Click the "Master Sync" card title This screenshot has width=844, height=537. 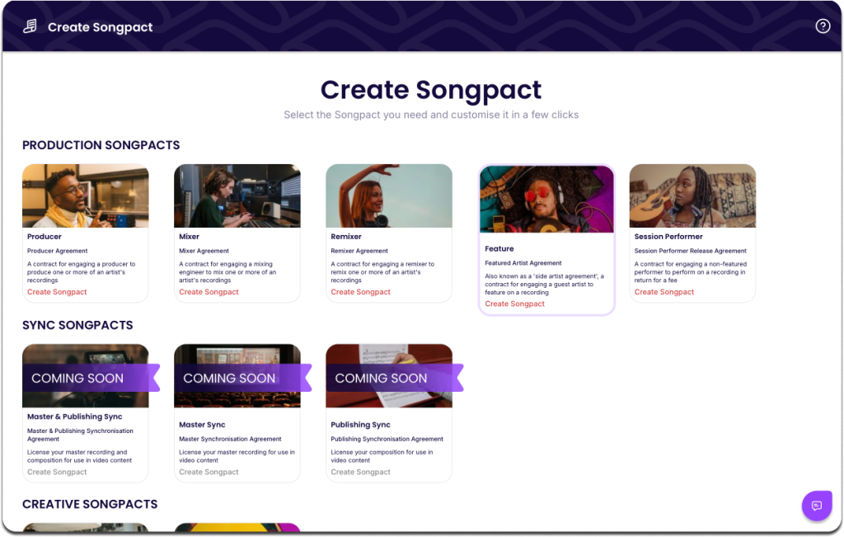pyautogui.click(x=203, y=425)
